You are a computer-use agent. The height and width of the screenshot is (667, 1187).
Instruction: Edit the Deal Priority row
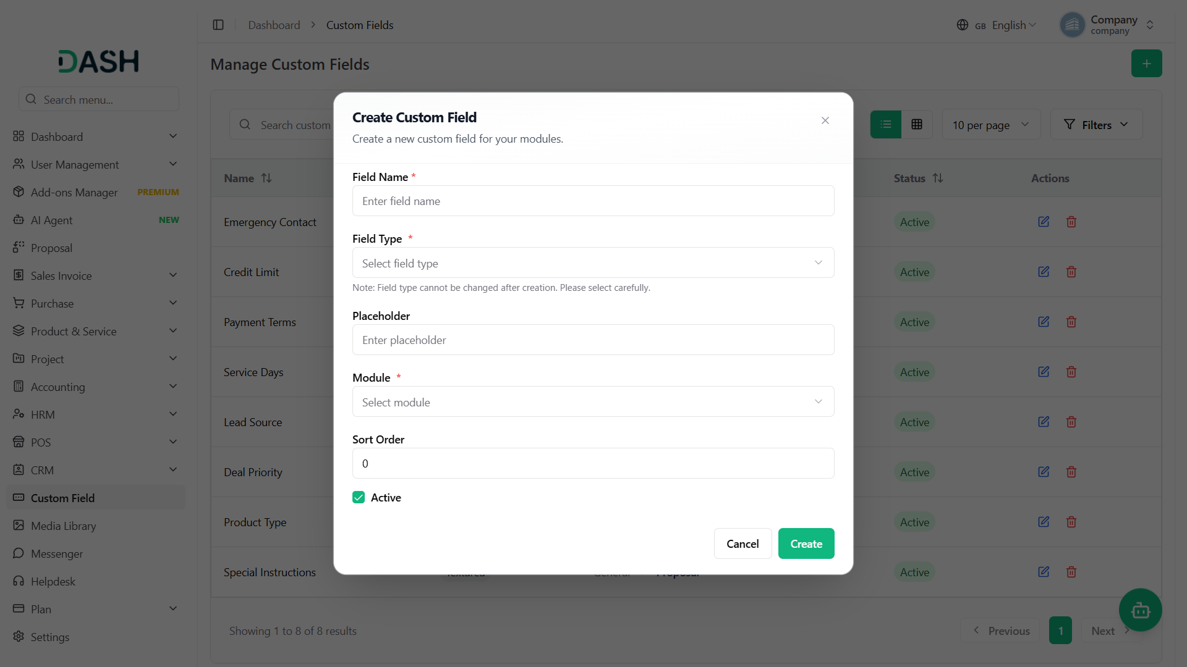coord(1044,472)
